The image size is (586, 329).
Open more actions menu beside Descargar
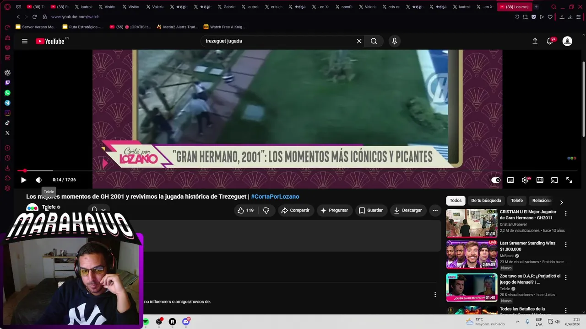click(x=435, y=210)
